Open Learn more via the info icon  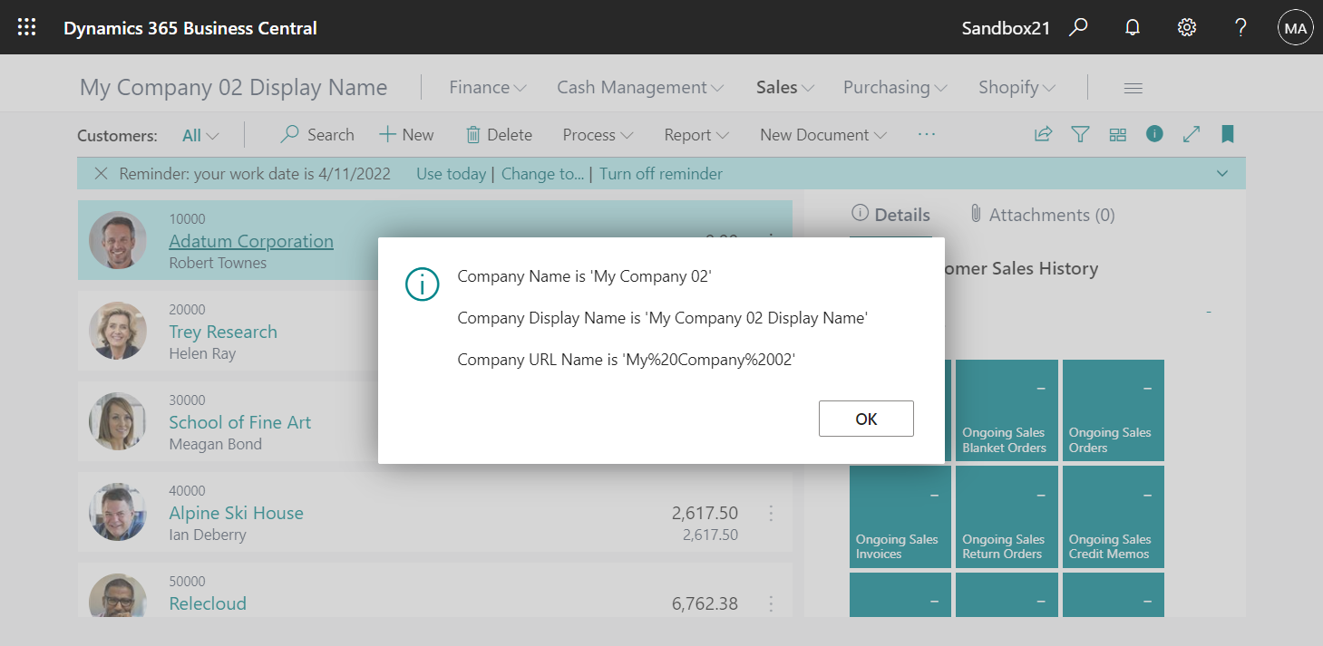point(1154,133)
